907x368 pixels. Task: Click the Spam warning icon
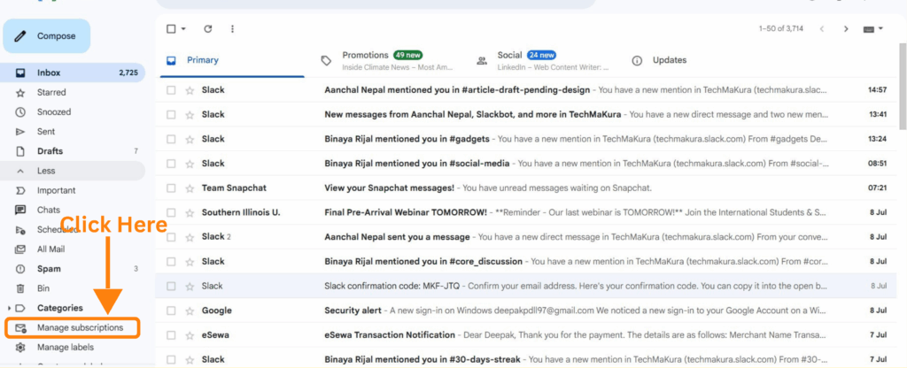[20, 269]
